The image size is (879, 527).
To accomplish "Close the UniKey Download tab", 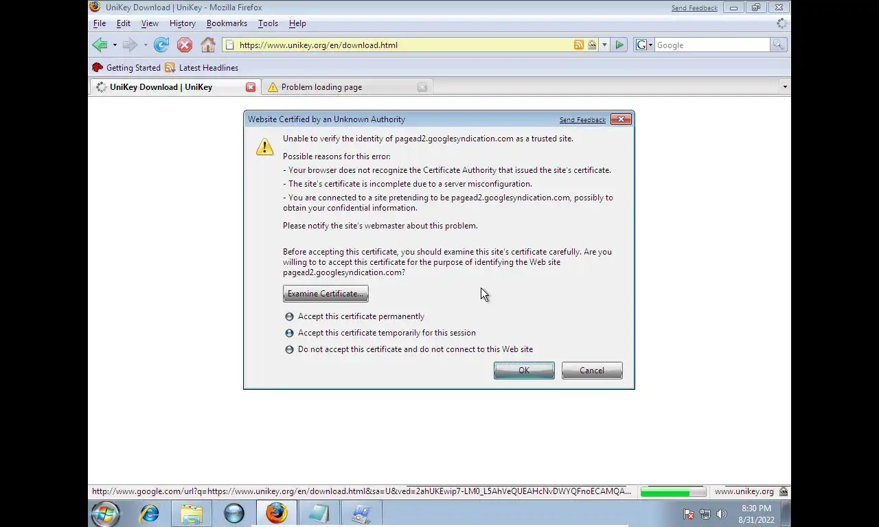I will point(251,87).
